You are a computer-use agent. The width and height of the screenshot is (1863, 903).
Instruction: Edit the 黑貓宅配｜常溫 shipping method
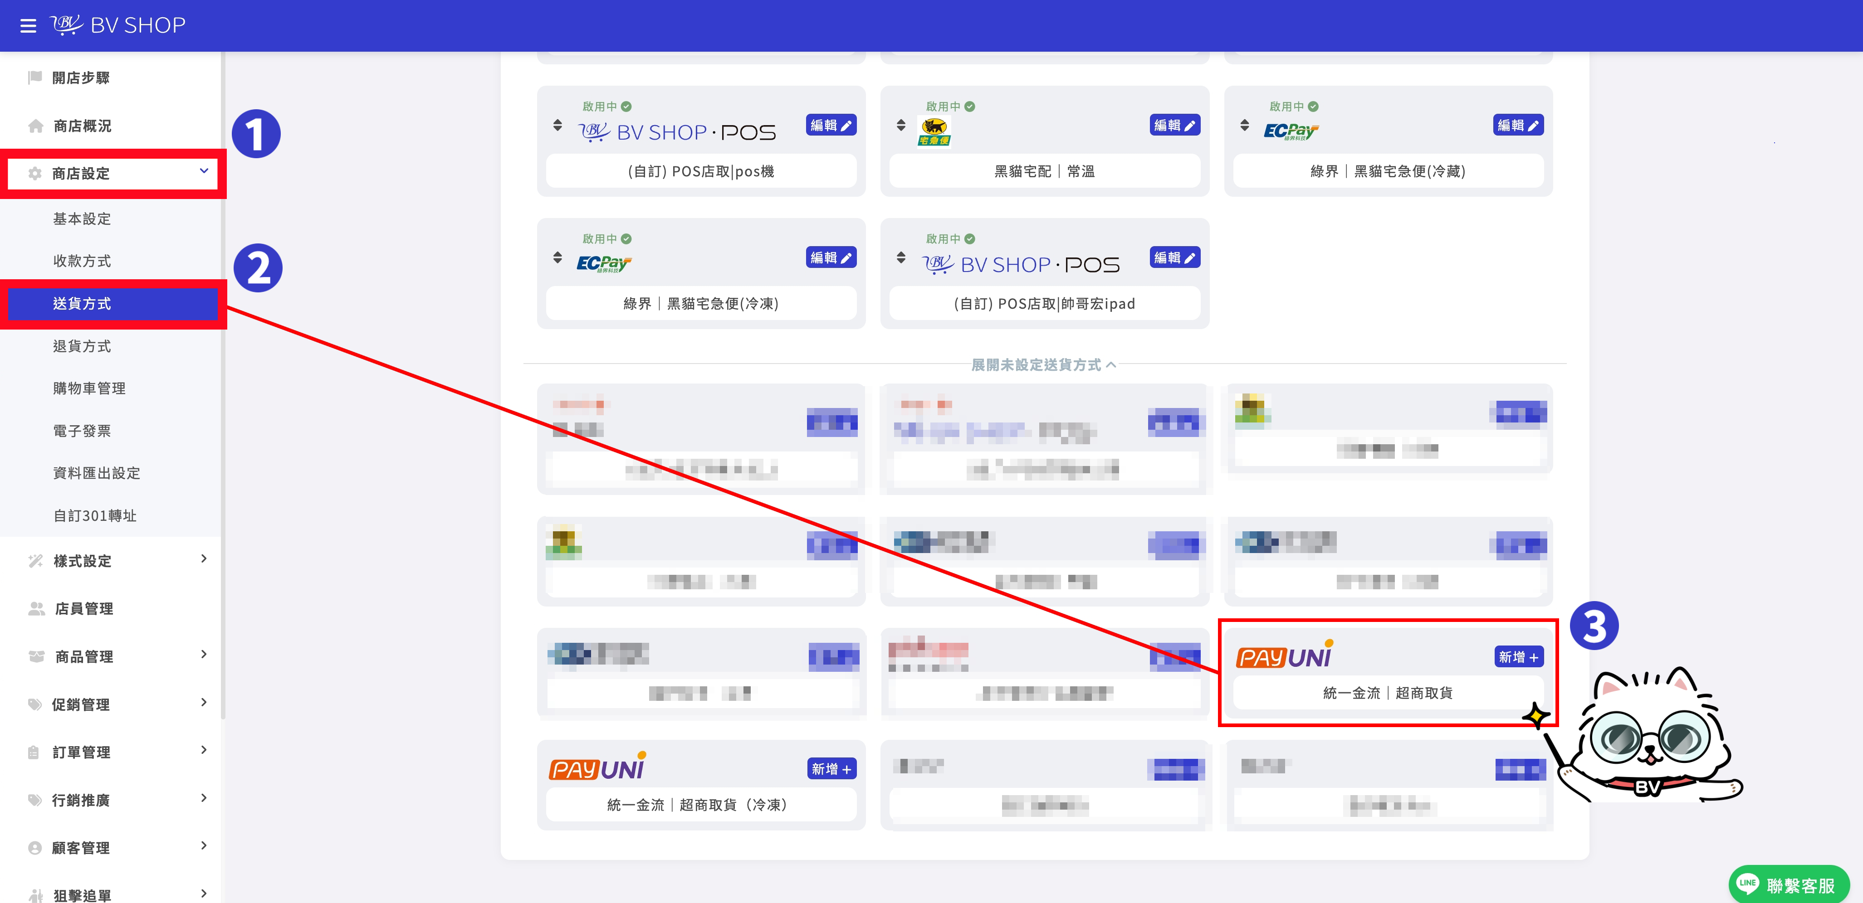point(1174,125)
